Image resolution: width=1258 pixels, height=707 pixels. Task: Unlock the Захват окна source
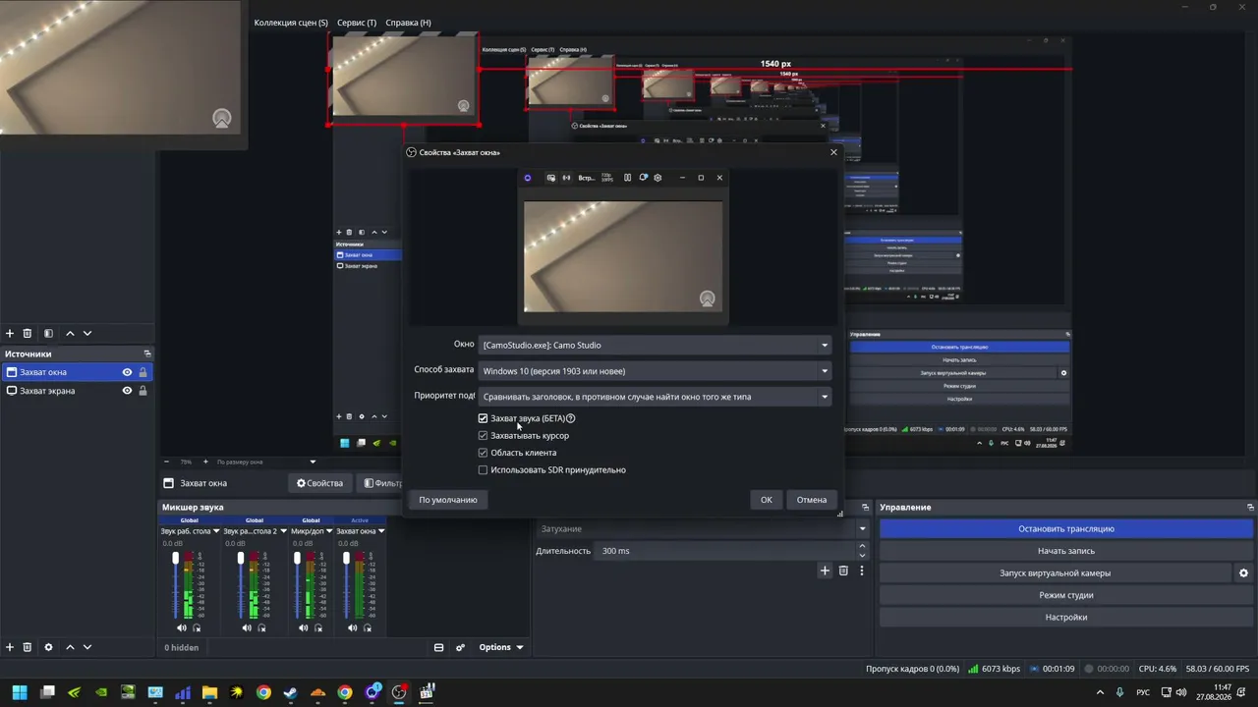(x=143, y=372)
